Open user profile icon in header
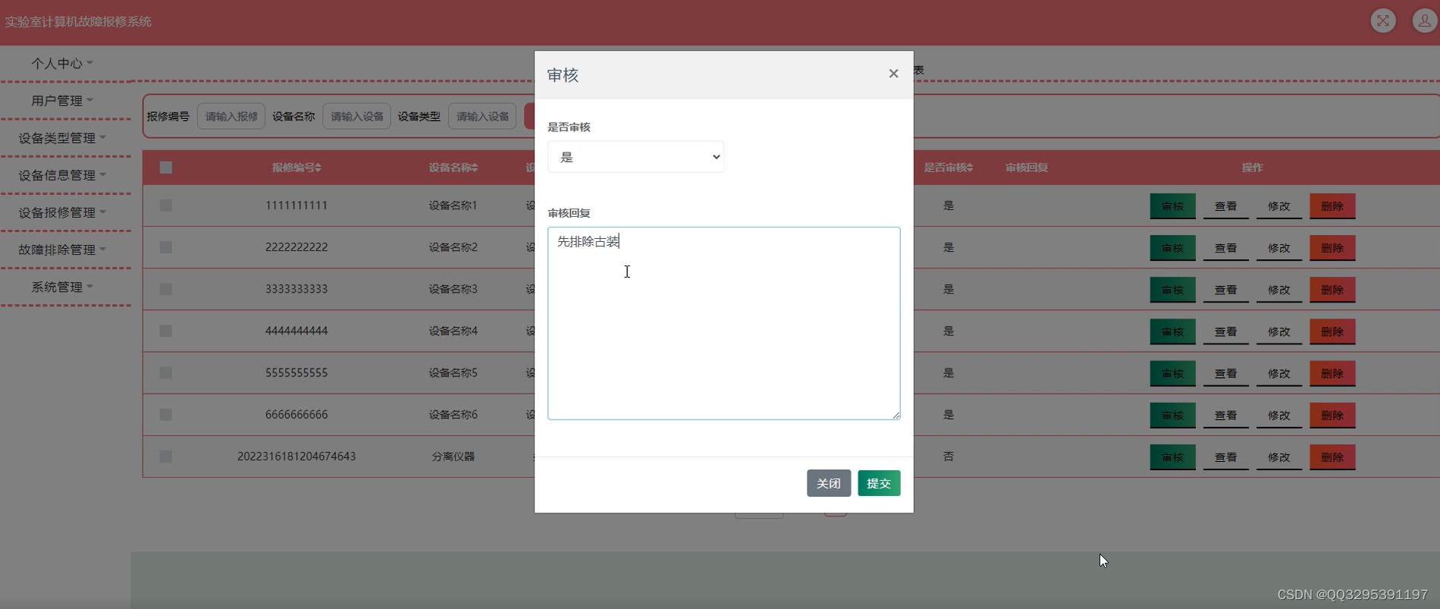The width and height of the screenshot is (1440, 609). [1424, 20]
